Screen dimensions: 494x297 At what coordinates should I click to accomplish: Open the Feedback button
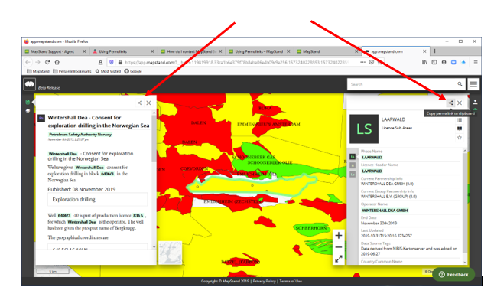click(x=453, y=274)
